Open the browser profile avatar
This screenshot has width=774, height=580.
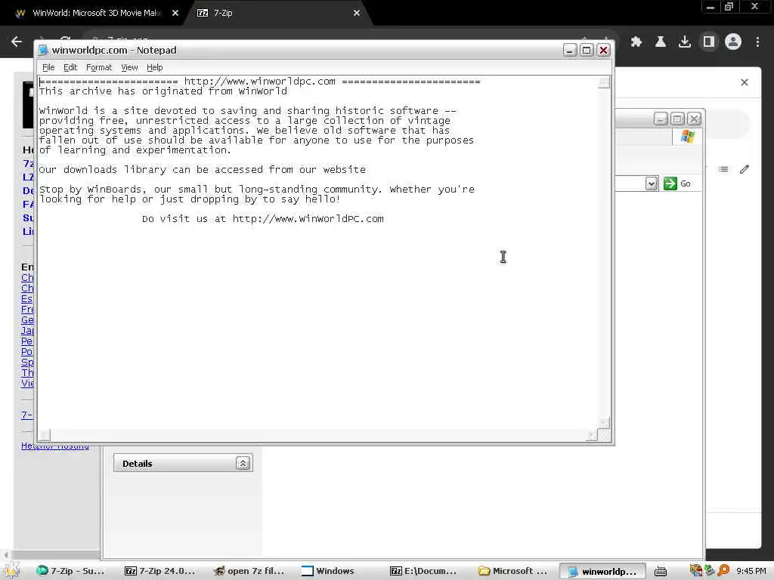[x=733, y=42]
